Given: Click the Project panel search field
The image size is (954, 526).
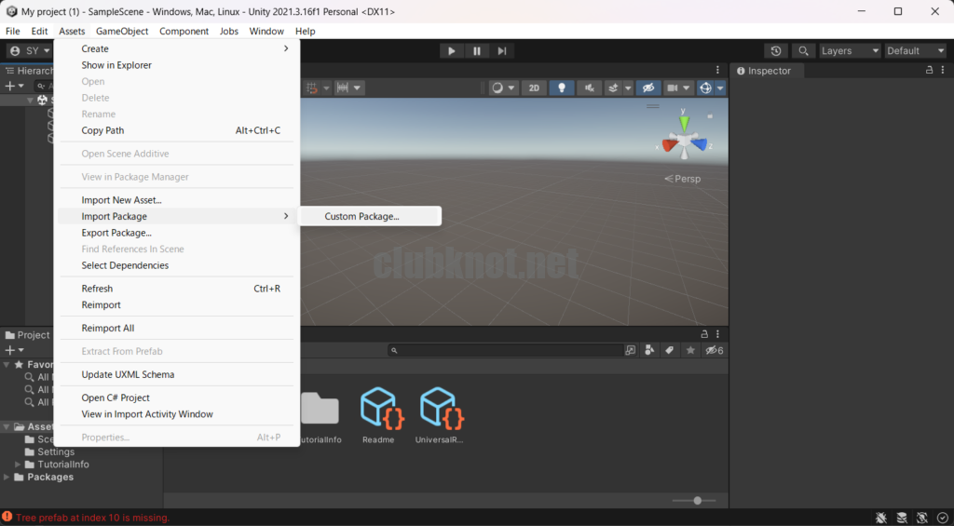Looking at the screenshot, I should (x=508, y=350).
